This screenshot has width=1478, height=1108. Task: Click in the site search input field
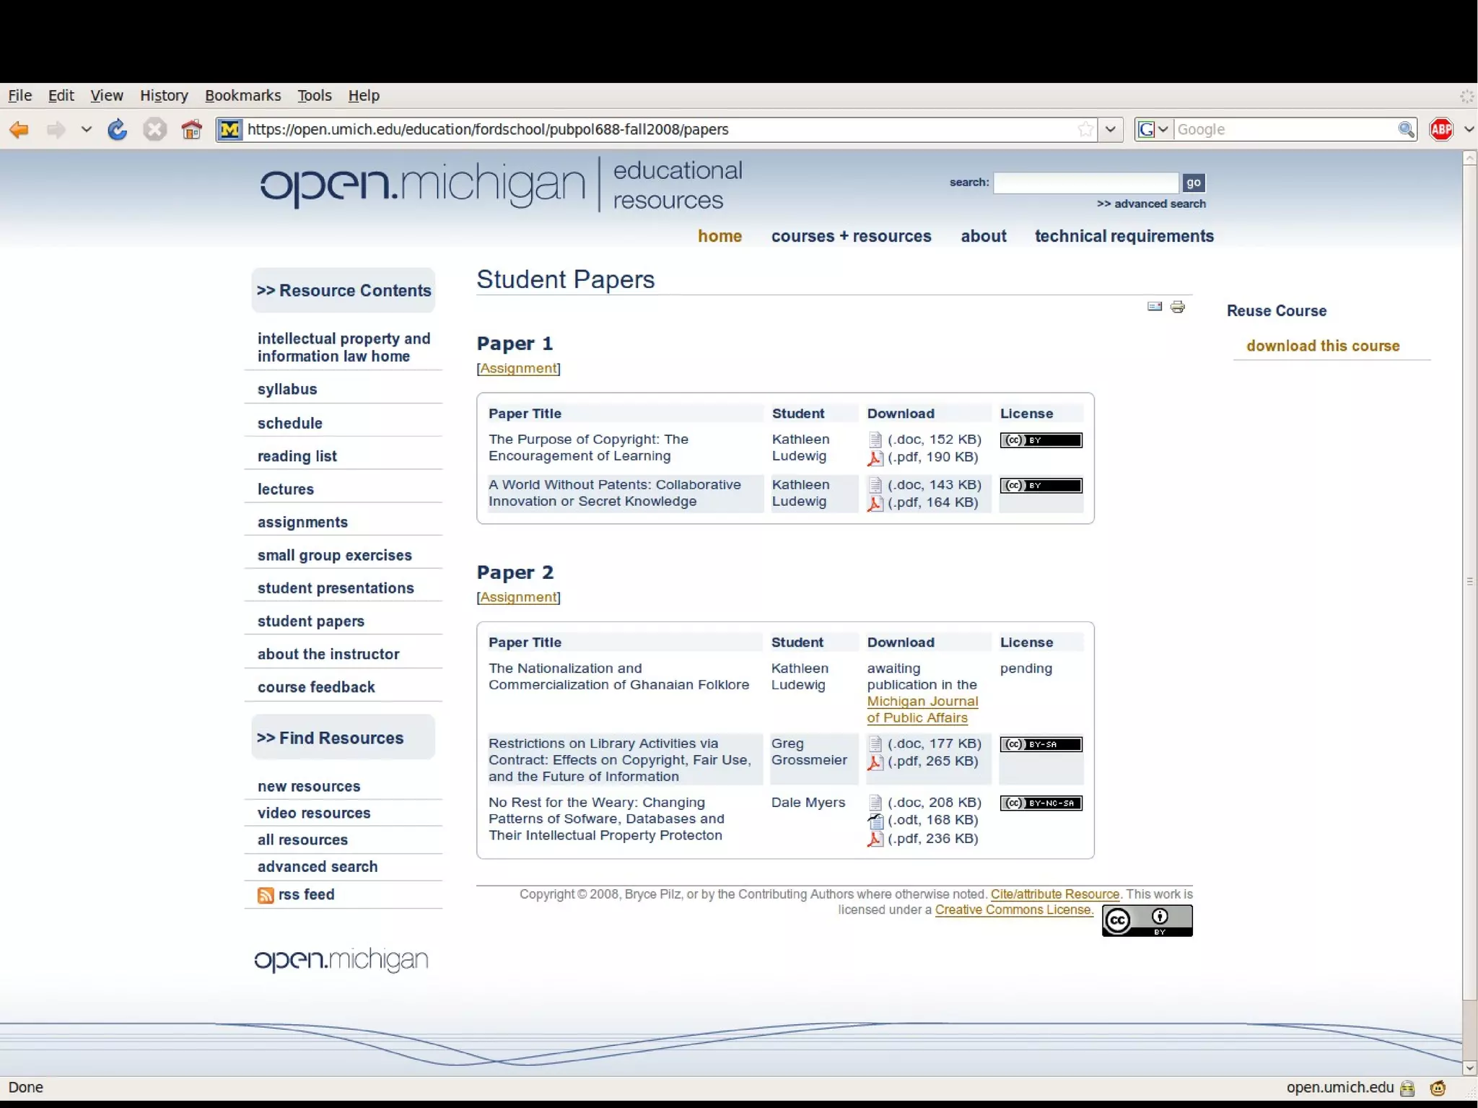click(1085, 183)
